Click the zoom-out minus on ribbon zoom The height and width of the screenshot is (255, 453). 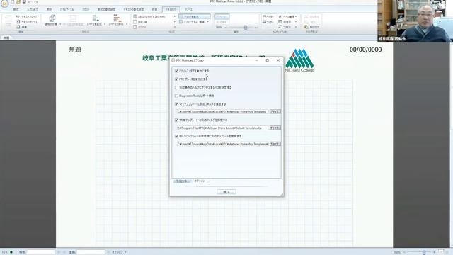226,27
